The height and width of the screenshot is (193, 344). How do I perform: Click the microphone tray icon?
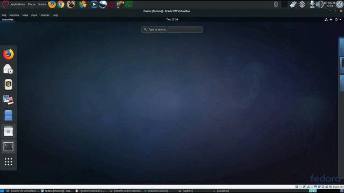pyautogui.click(x=312, y=4)
